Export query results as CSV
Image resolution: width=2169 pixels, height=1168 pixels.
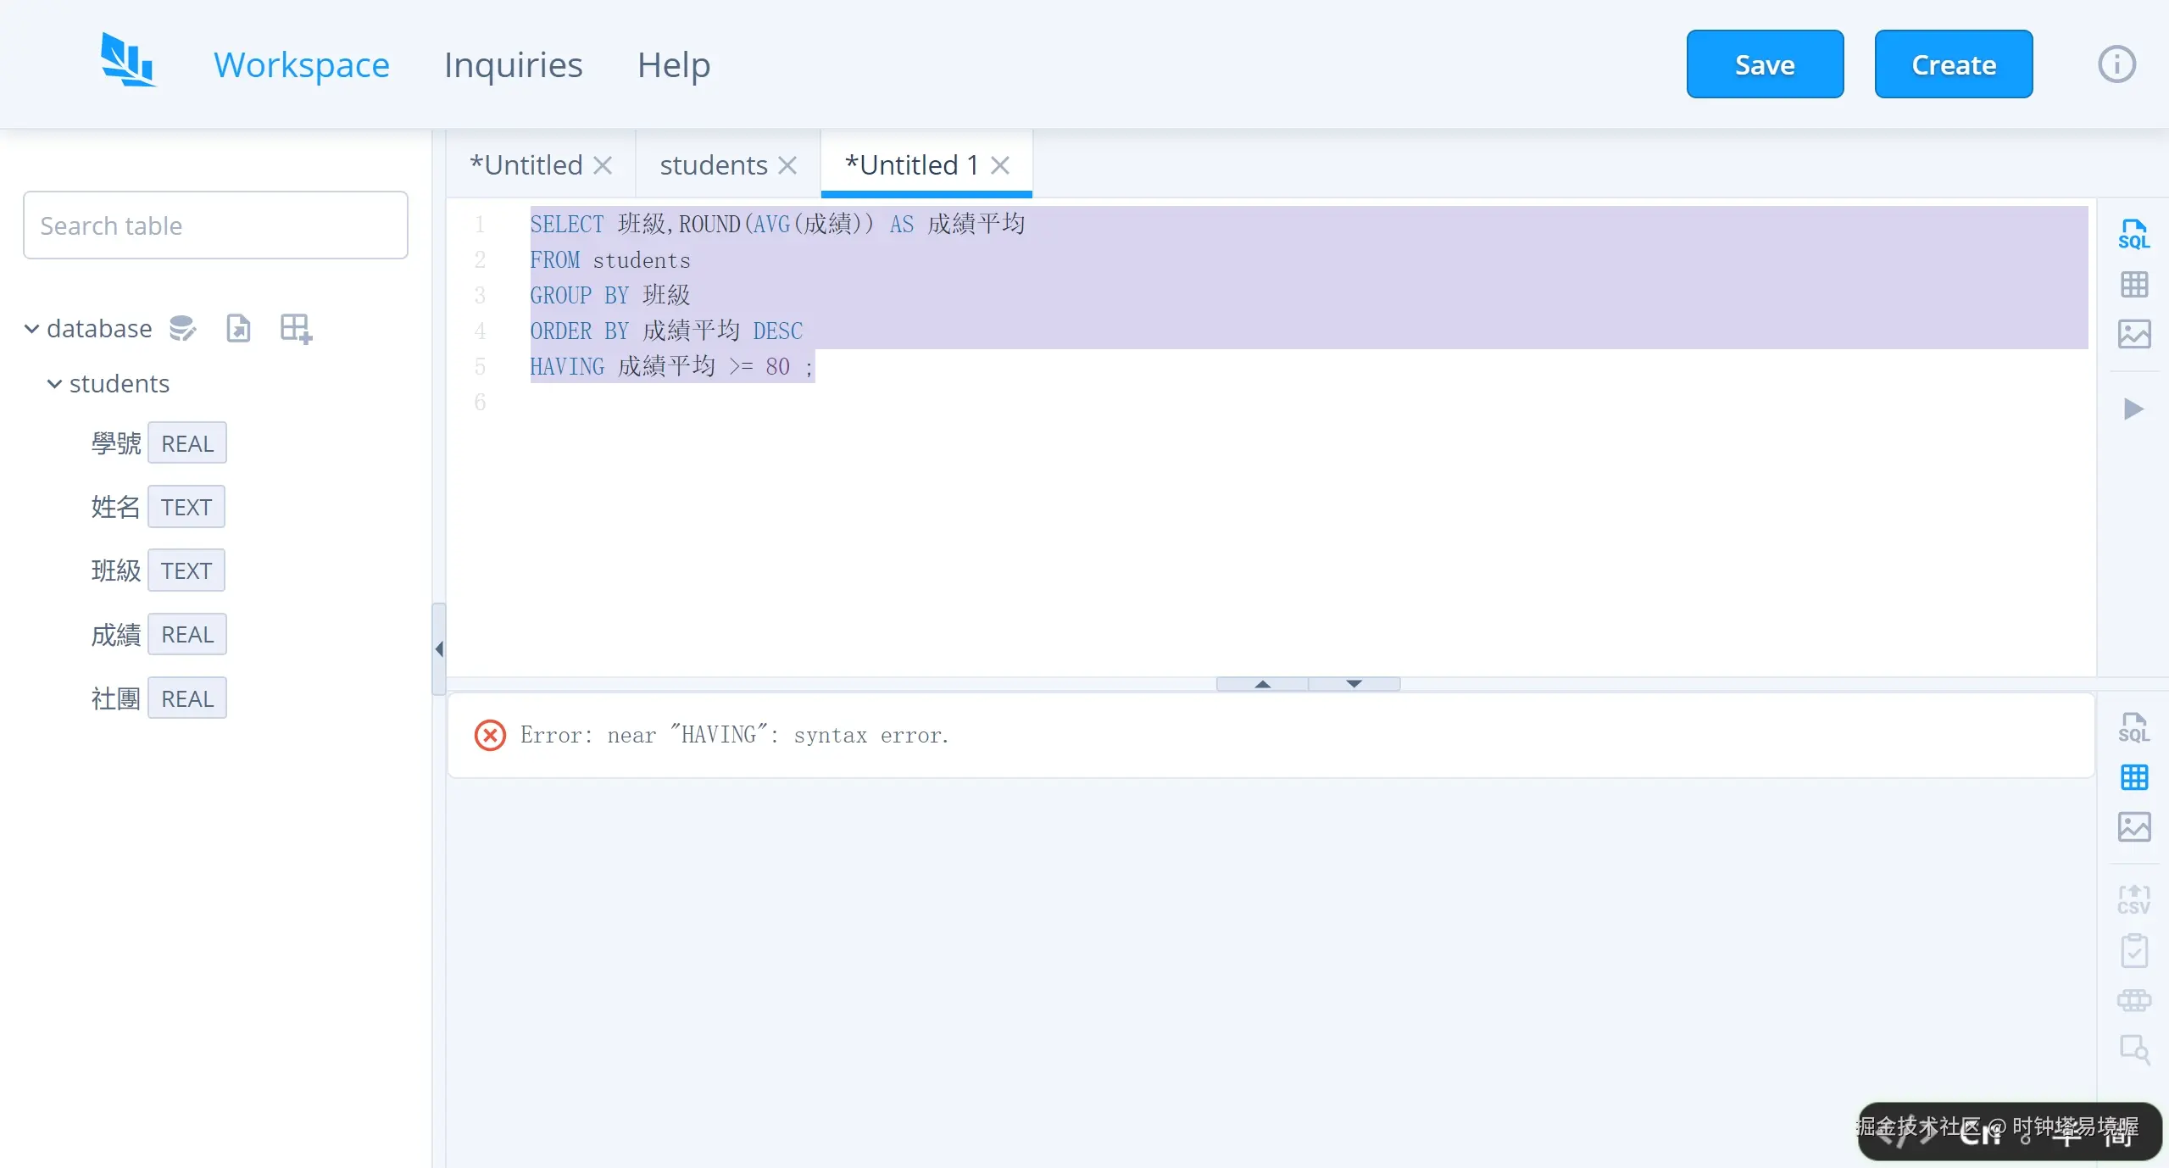coord(2134,900)
